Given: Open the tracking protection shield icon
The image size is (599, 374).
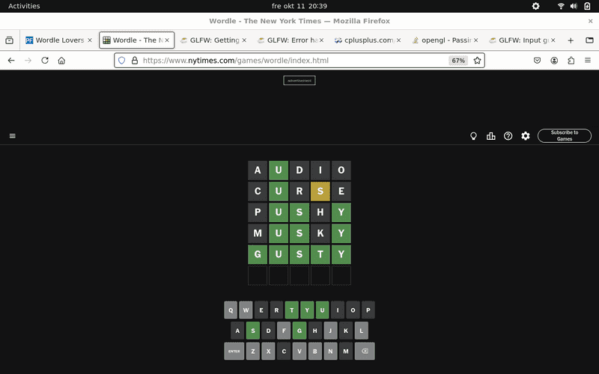Looking at the screenshot, I should pos(121,61).
